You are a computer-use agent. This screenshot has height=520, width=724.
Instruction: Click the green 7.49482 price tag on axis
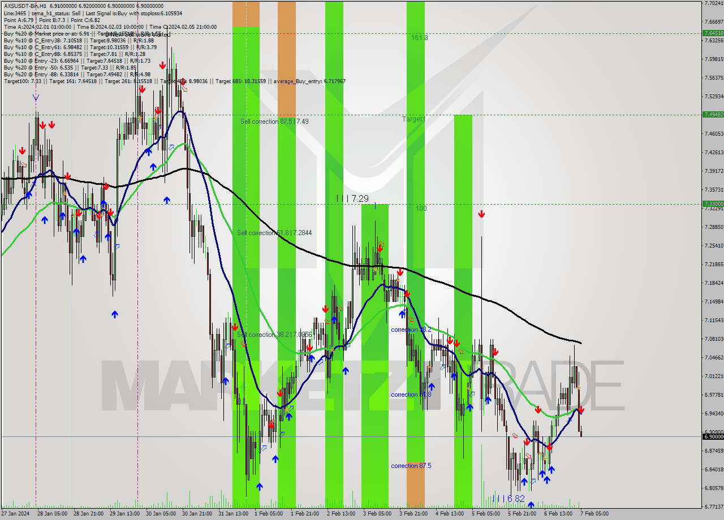[713, 114]
